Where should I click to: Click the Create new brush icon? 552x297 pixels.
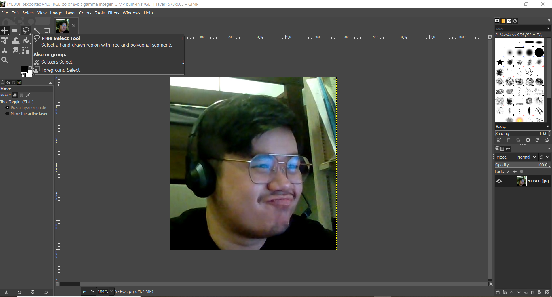click(509, 140)
